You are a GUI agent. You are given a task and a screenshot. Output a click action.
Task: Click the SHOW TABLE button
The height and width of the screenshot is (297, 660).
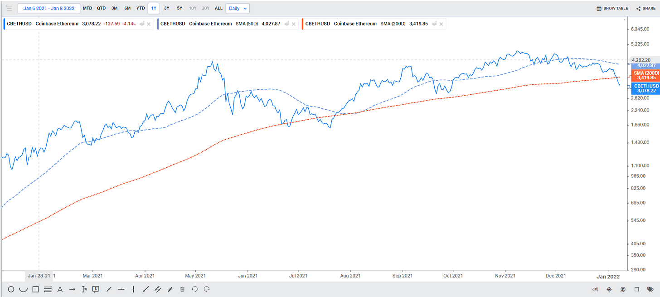pos(612,8)
